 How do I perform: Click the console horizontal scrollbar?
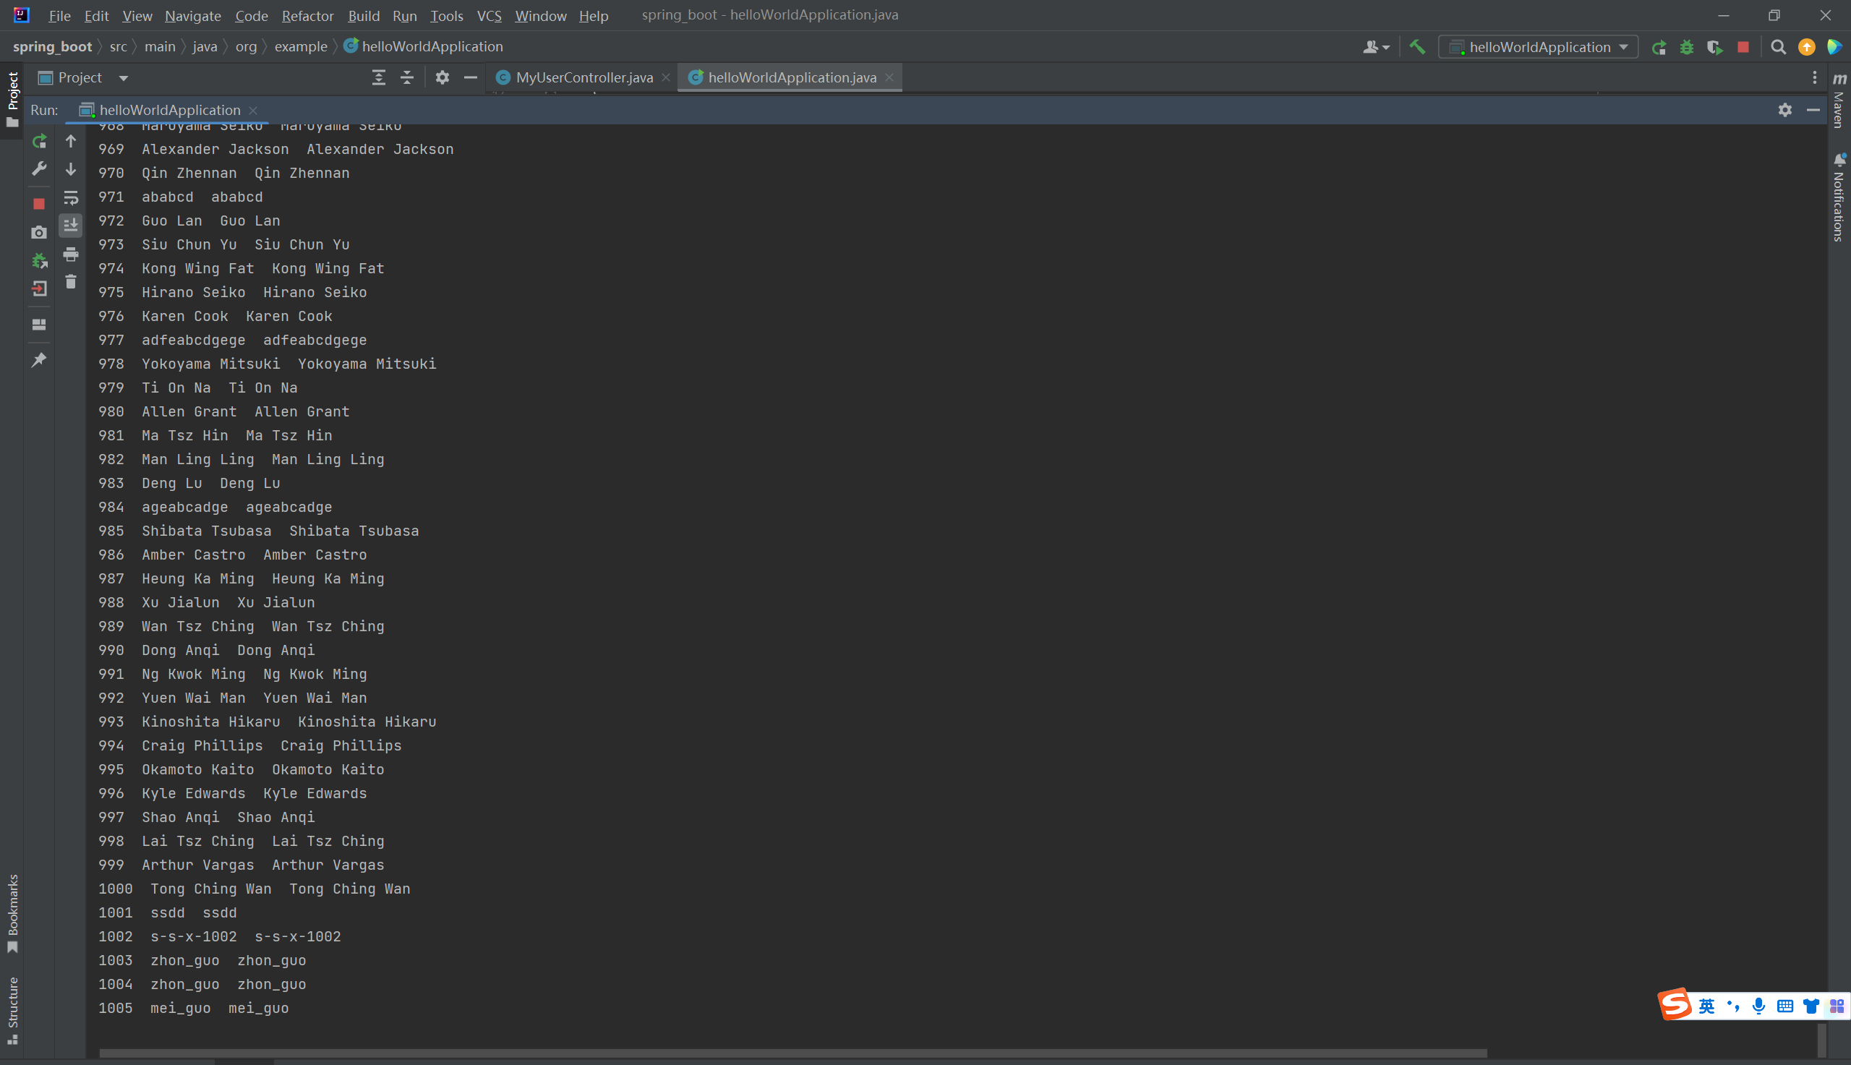tap(792, 1053)
